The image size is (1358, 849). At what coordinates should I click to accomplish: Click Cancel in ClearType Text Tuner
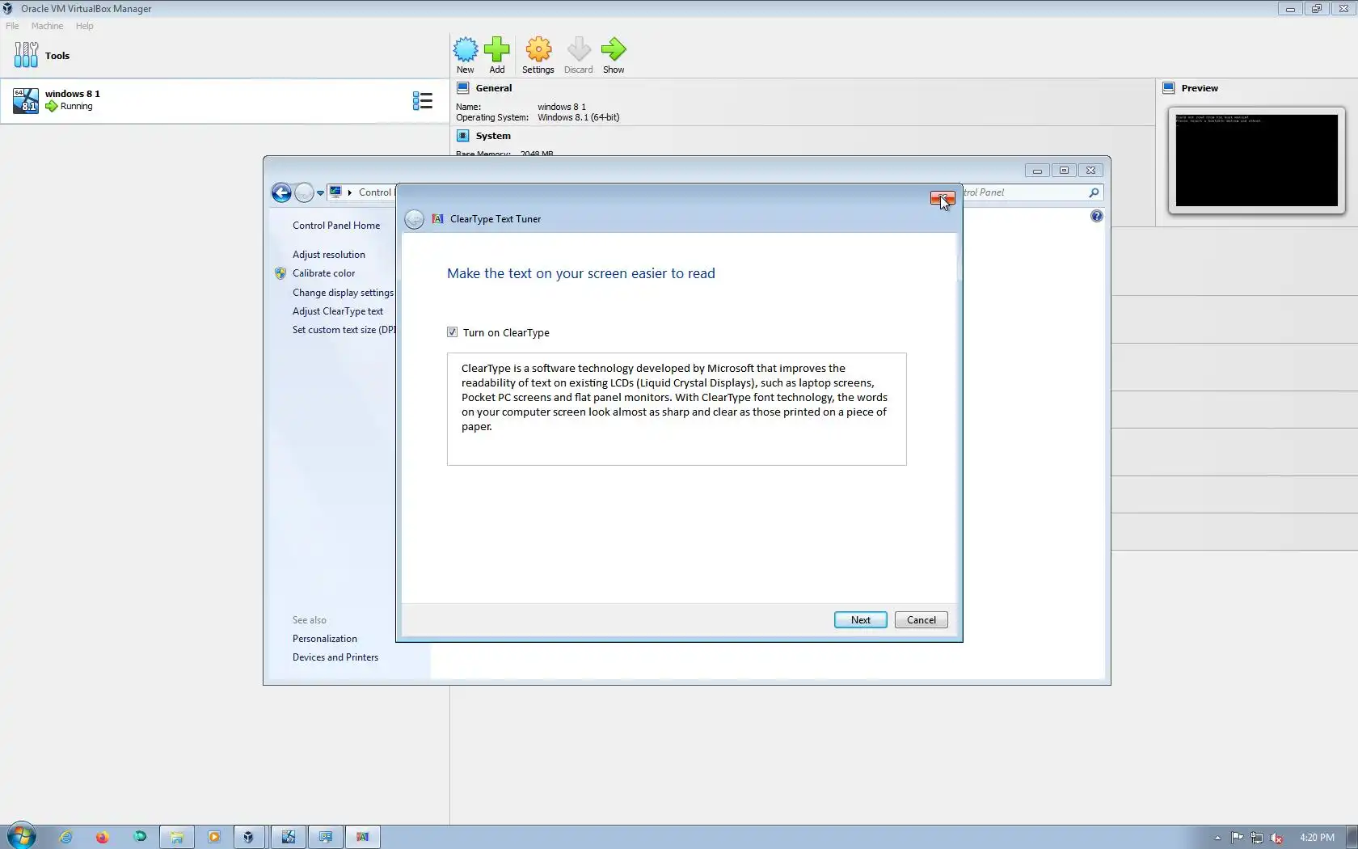point(921,620)
